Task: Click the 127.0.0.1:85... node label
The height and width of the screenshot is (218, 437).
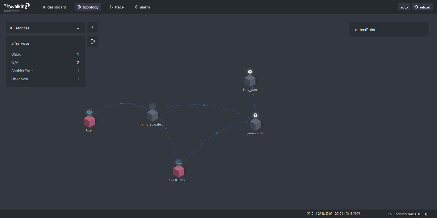Action: pyautogui.click(x=179, y=180)
